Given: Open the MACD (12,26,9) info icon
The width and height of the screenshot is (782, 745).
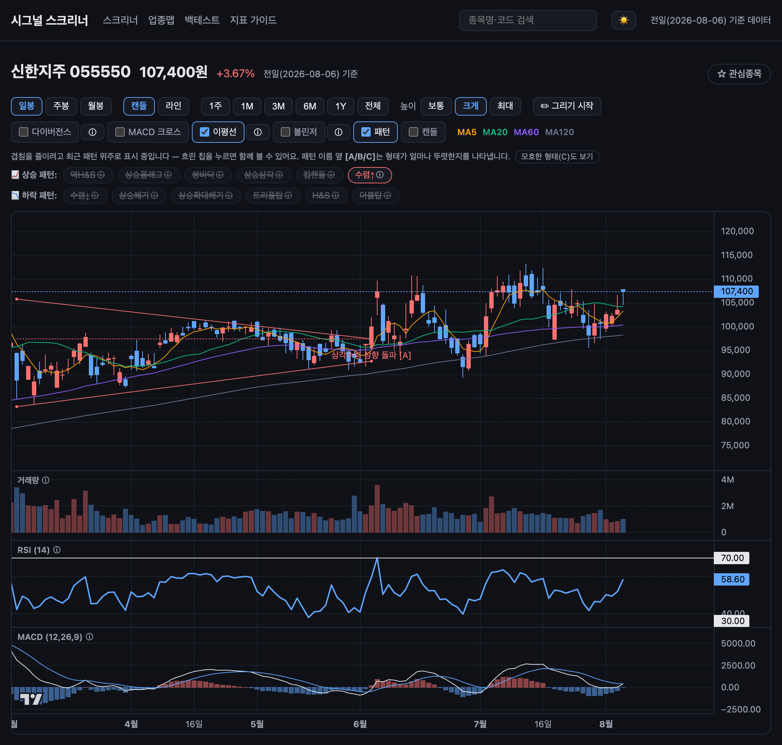Looking at the screenshot, I should pos(90,637).
